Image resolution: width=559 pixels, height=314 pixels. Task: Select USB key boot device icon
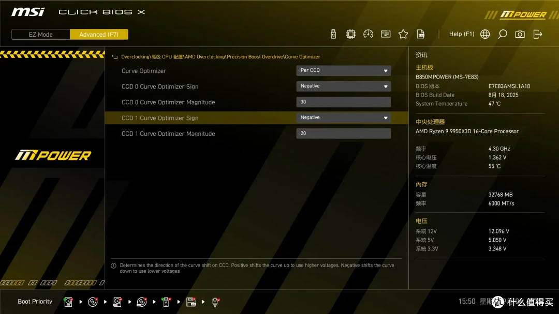pyautogui.click(x=166, y=302)
